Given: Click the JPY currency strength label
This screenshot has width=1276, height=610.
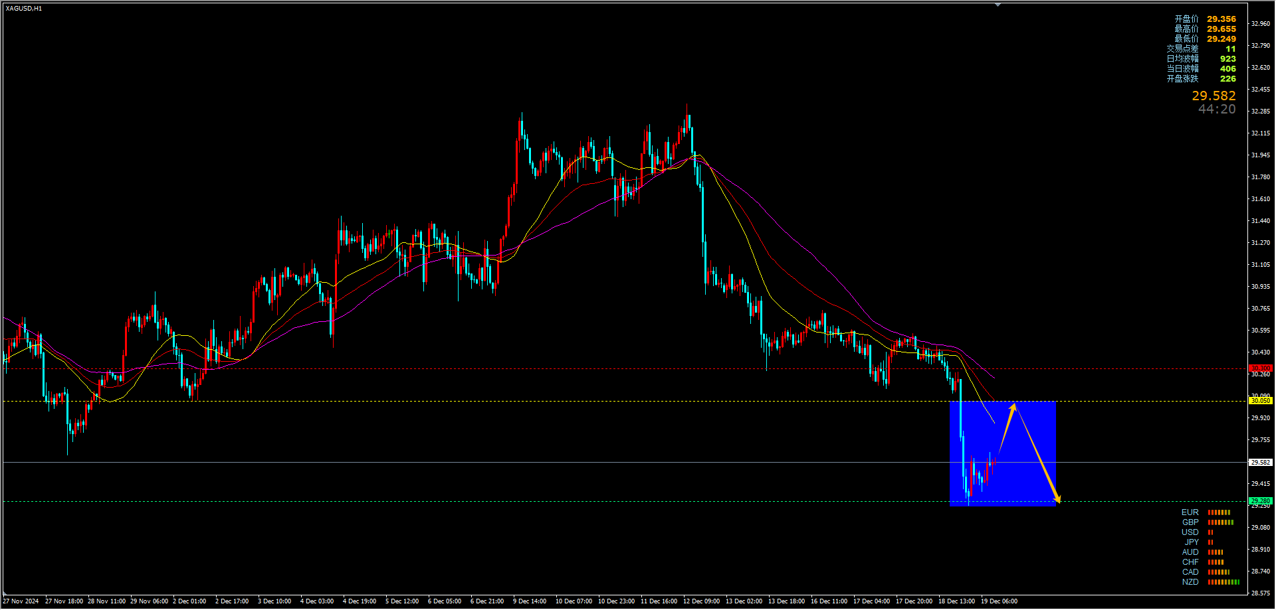Looking at the screenshot, I should [1192, 542].
